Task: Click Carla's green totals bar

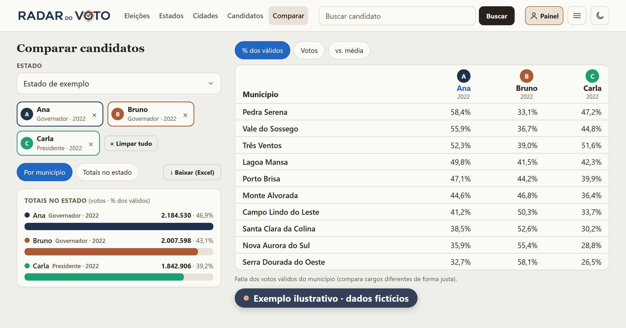Action: click(104, 277)
